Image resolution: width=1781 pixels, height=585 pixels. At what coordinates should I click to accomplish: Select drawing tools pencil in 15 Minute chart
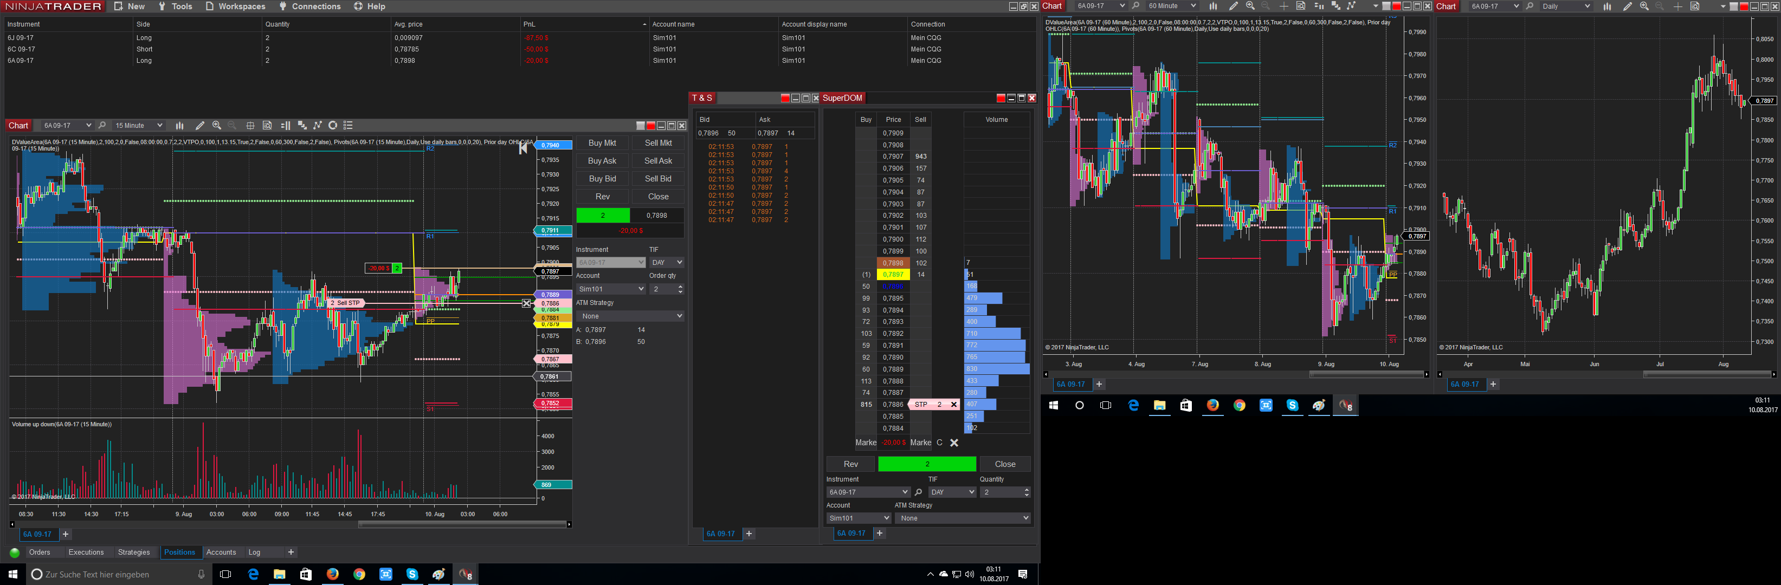click(200, 126)
